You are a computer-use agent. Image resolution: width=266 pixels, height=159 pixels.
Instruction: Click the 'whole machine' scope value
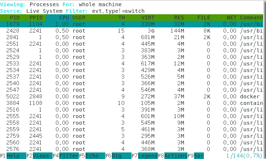[100, 4]
